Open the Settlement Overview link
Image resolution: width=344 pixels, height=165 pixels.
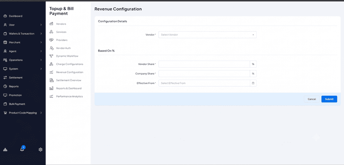(x=69, y=80)
